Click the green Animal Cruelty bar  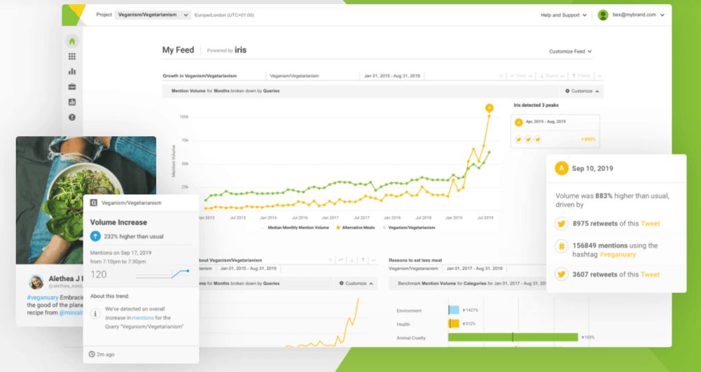pyautogui.click(x=513, y=337)
